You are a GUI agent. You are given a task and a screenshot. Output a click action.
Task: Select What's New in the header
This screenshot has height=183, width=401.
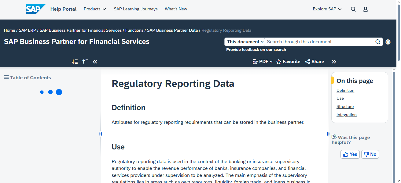click(x=176, y=9)
